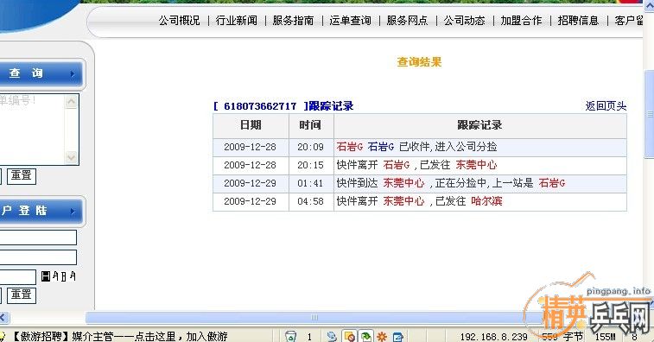Open the 运单查询 menu item
Screen dimensions: 654x342
click(350, 21)
